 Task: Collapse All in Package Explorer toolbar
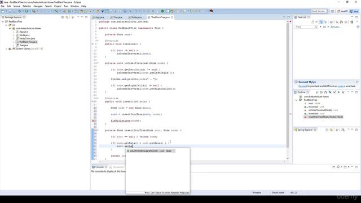pyautogui.click(x=63, y=17)
